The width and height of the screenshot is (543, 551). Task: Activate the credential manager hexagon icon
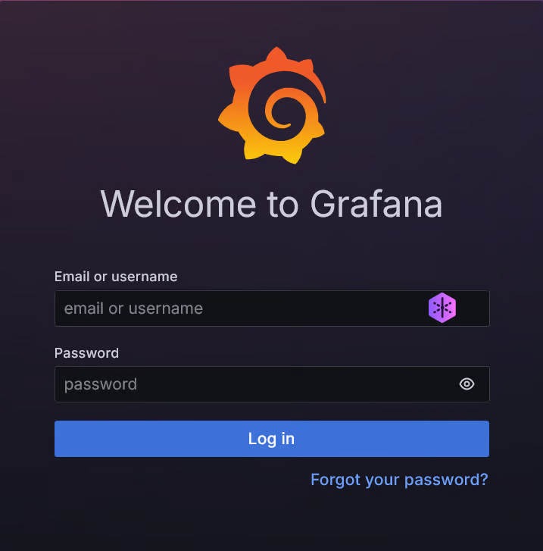442,308
